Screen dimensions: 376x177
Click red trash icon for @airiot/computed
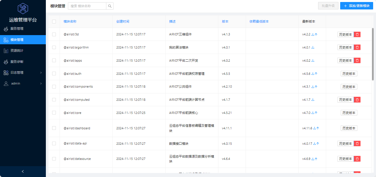point(357,100)
